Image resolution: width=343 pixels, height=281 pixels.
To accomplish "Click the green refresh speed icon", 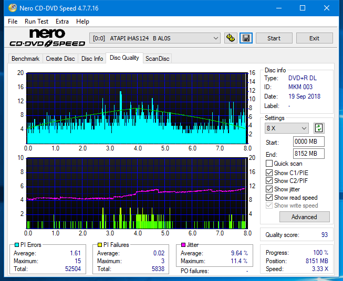I will pos(319,128).
